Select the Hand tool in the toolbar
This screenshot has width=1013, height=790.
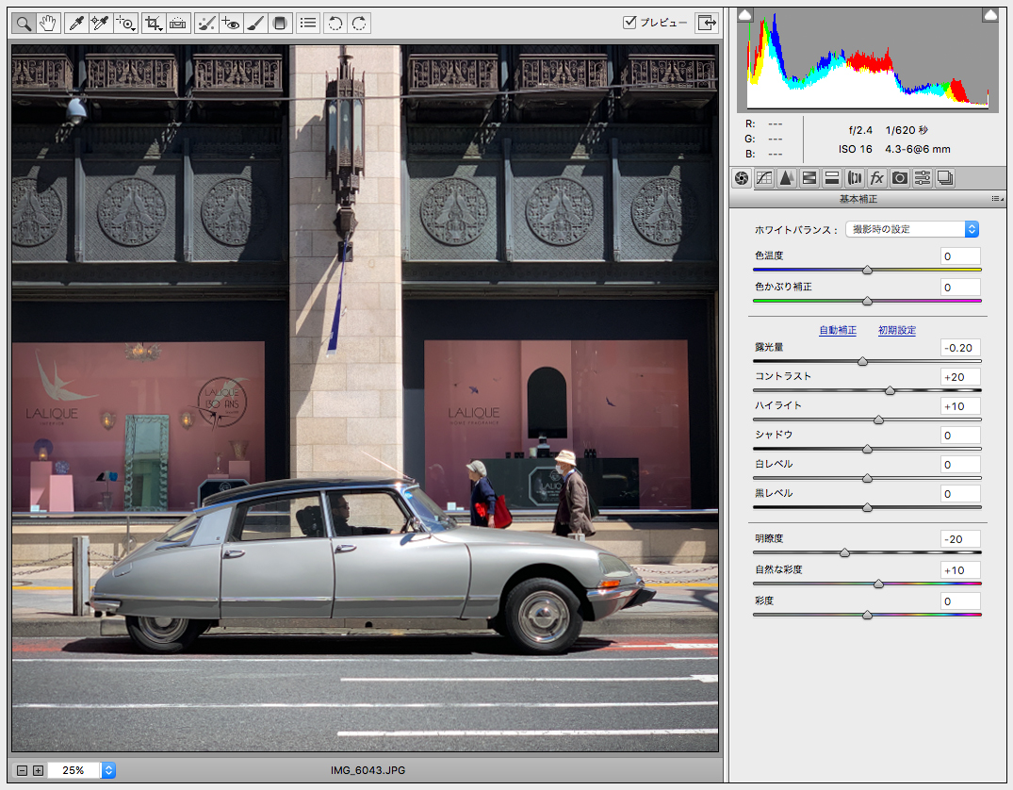(48, 24)
